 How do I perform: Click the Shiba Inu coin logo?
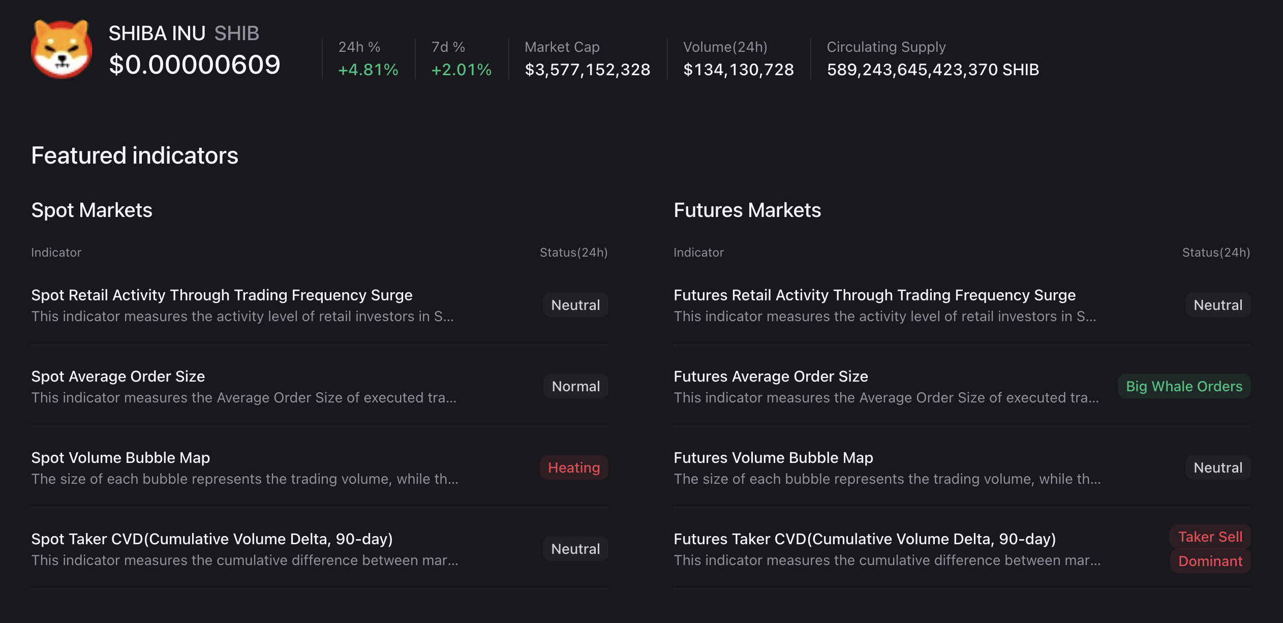point(62,49)
